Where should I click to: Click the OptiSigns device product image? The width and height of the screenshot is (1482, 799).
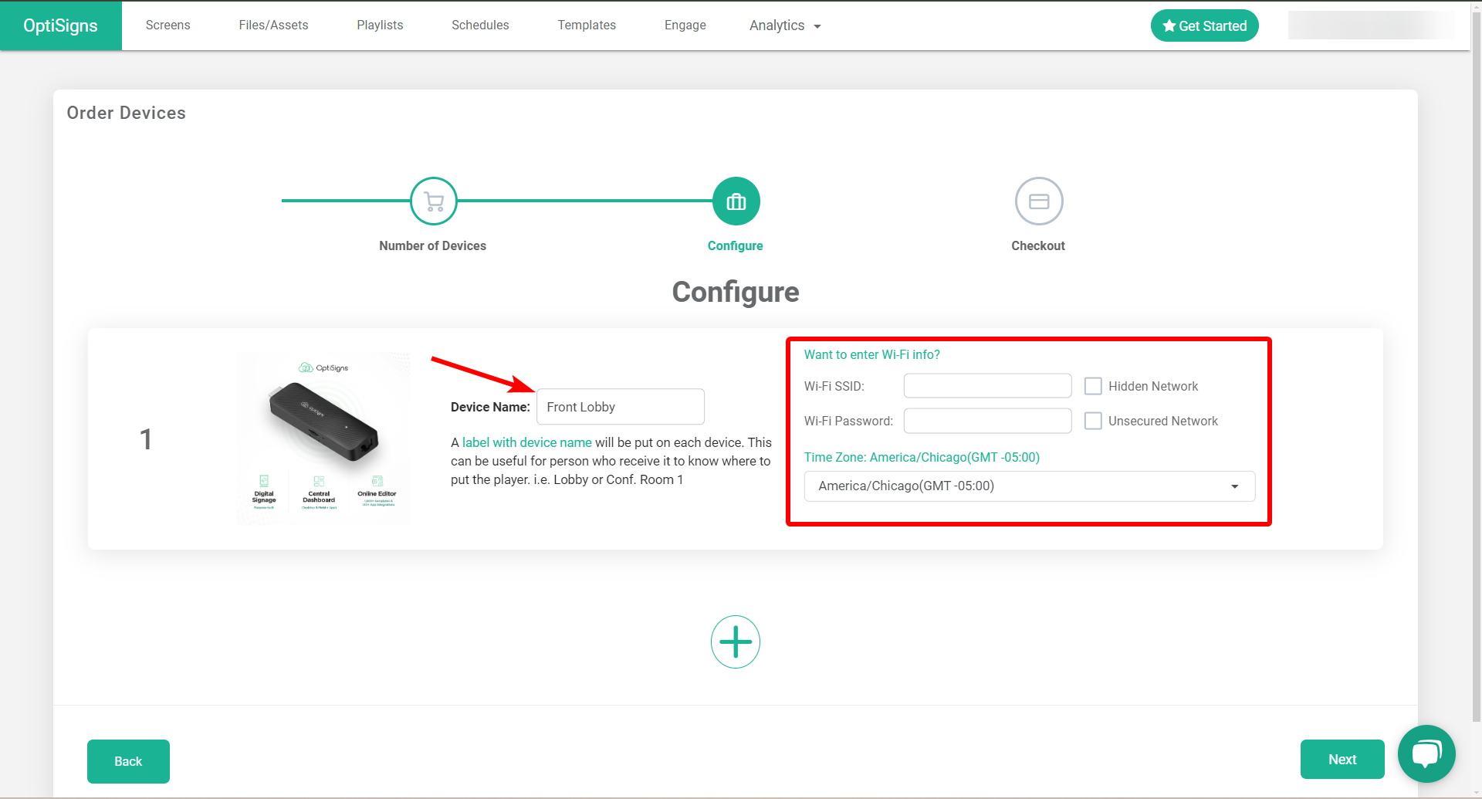pos(323,438)
